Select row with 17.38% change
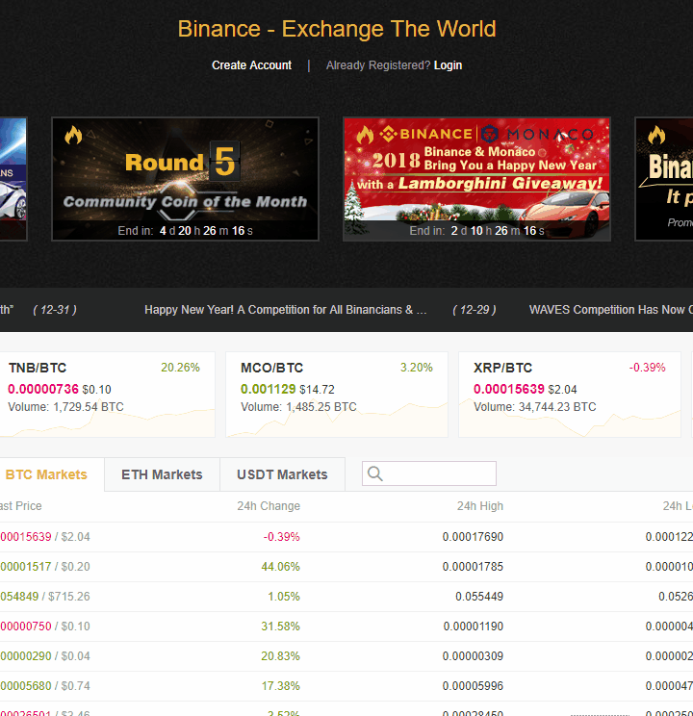 346,686
